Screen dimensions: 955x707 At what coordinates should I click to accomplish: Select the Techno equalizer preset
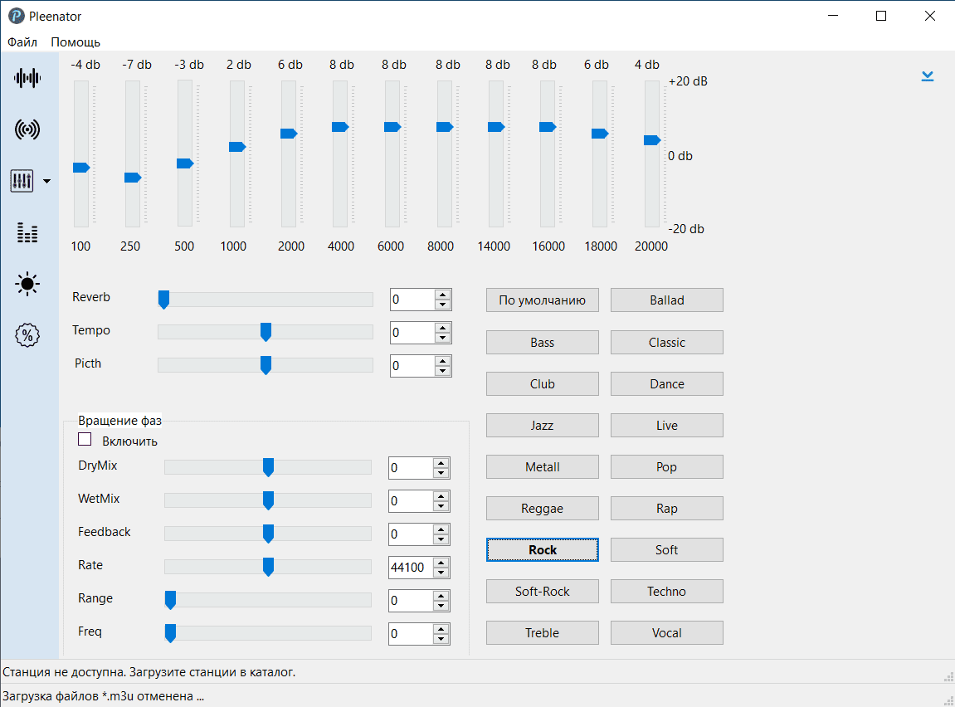(666, 592)
